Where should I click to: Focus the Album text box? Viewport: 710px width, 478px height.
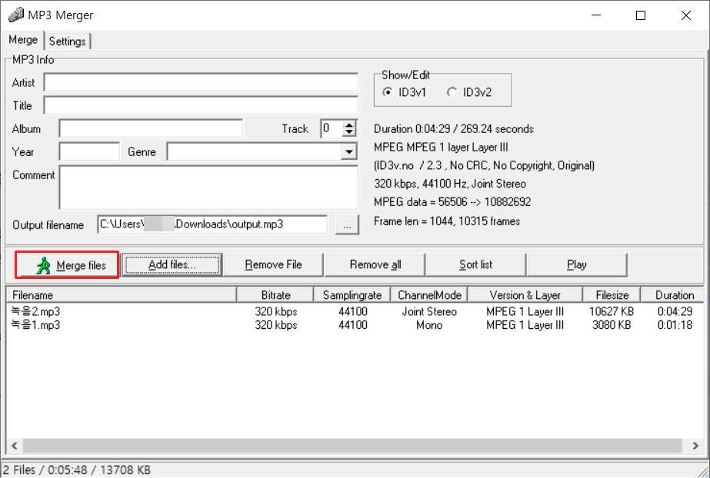click(151, 128)
